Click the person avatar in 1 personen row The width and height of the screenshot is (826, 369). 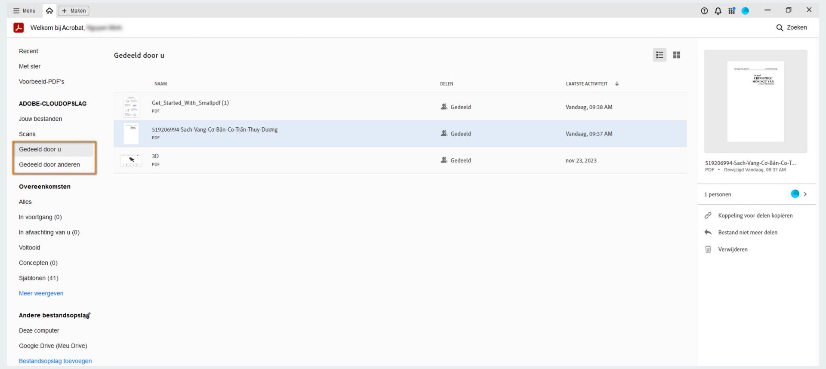pyautogui.click(x=795, y=194)
